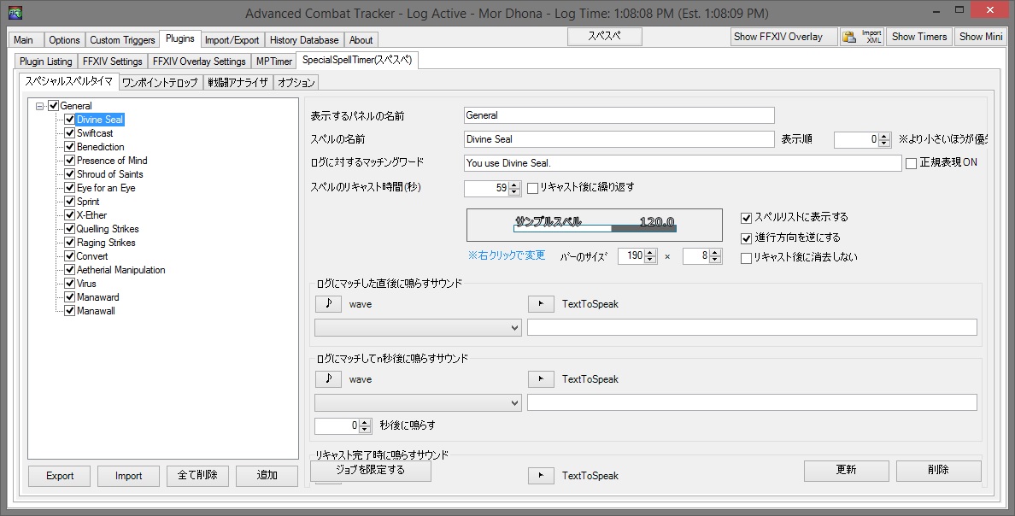This screenshot has height=516, width=1015.
Task: Switch to the 戦闘アナライザ tab
Action: (238, 83)
